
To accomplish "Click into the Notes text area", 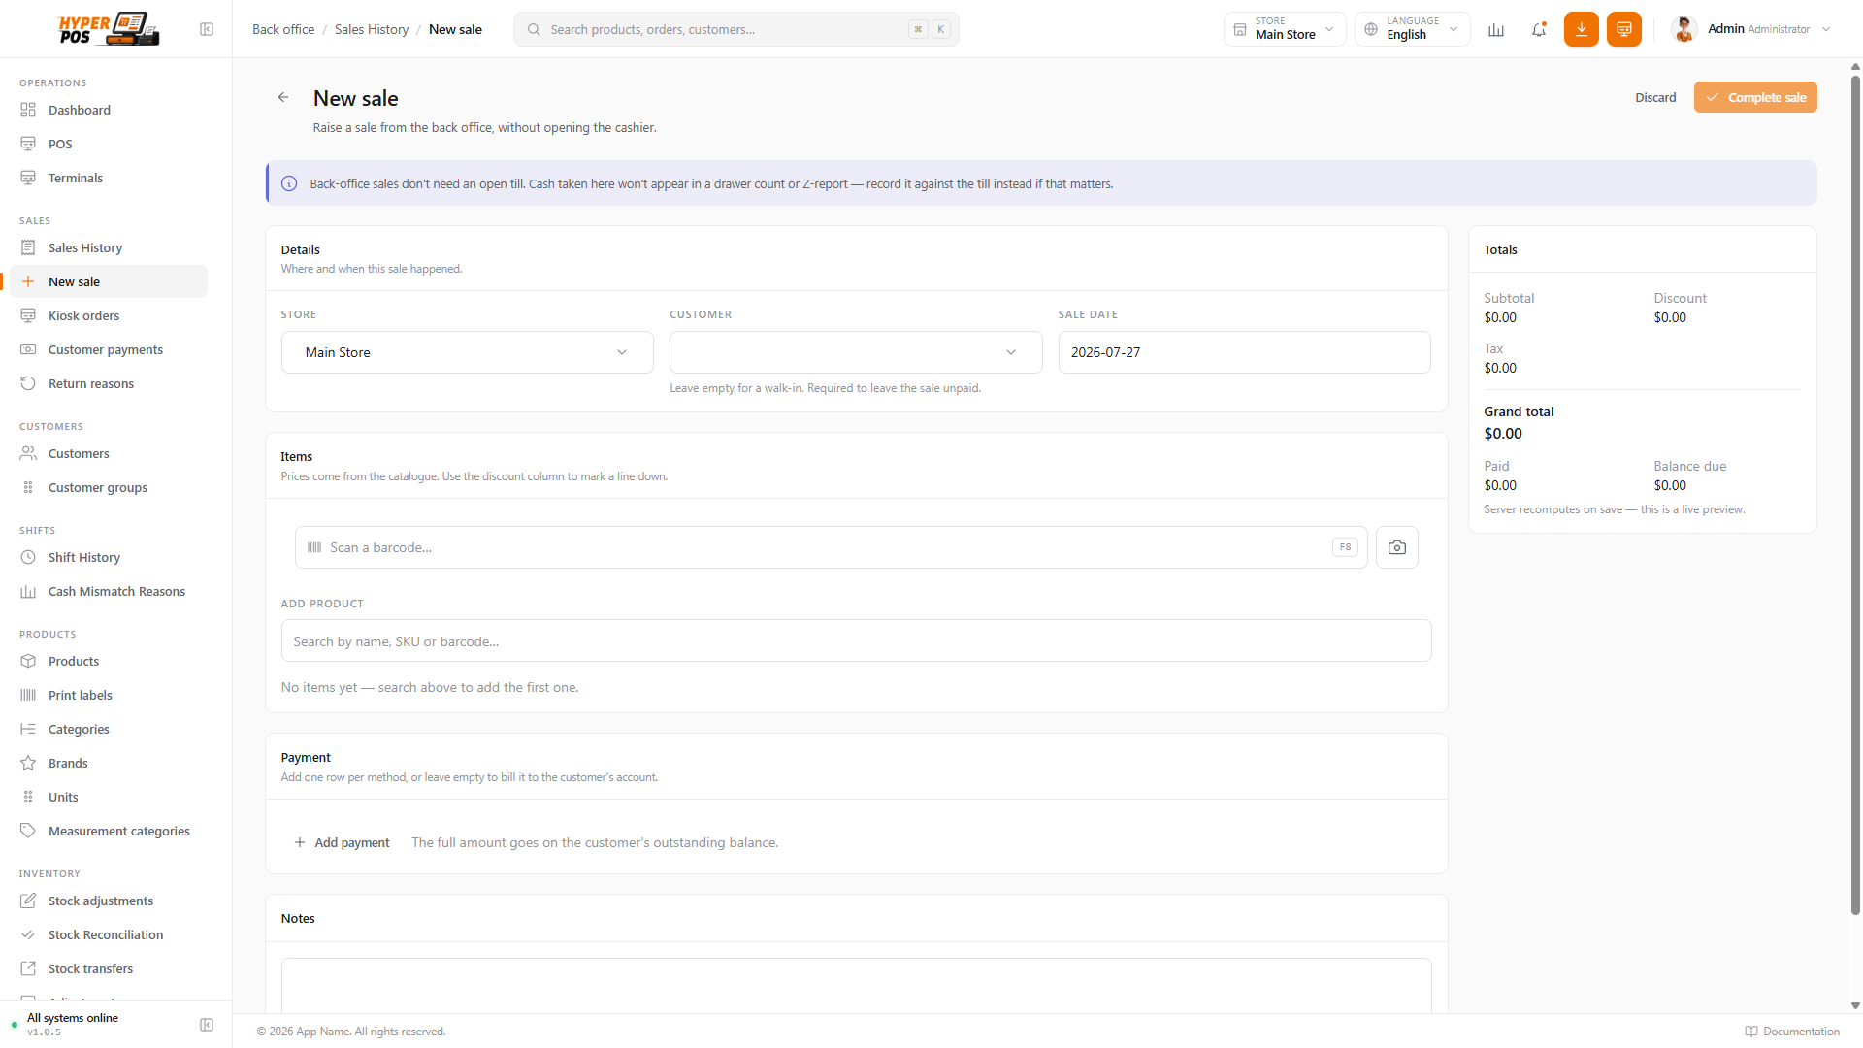I will point(856,985).
